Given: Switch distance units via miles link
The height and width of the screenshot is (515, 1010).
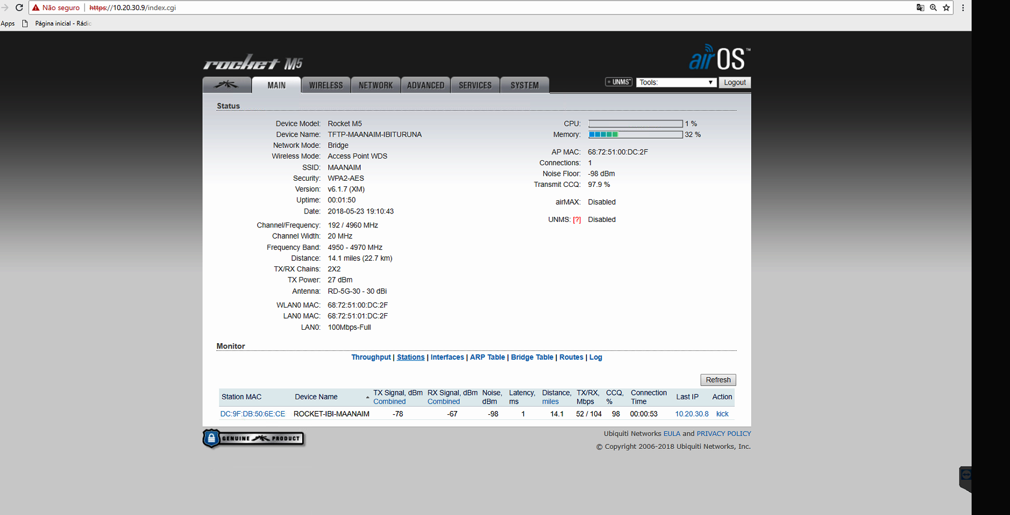Looking at the screenshot, I should (550, 402).
